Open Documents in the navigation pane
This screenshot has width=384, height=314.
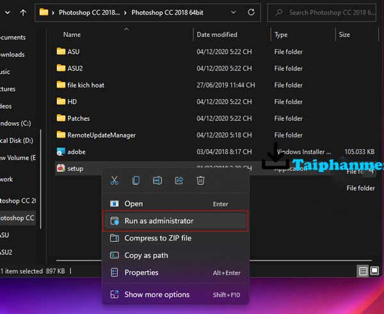click(13, 37)
